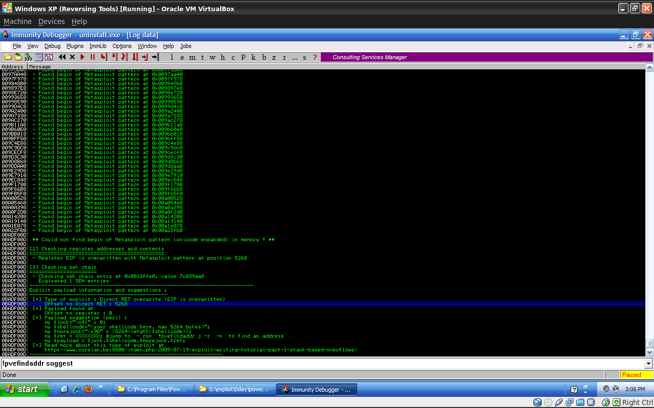Open the Options menu

(x=122, y=46)
